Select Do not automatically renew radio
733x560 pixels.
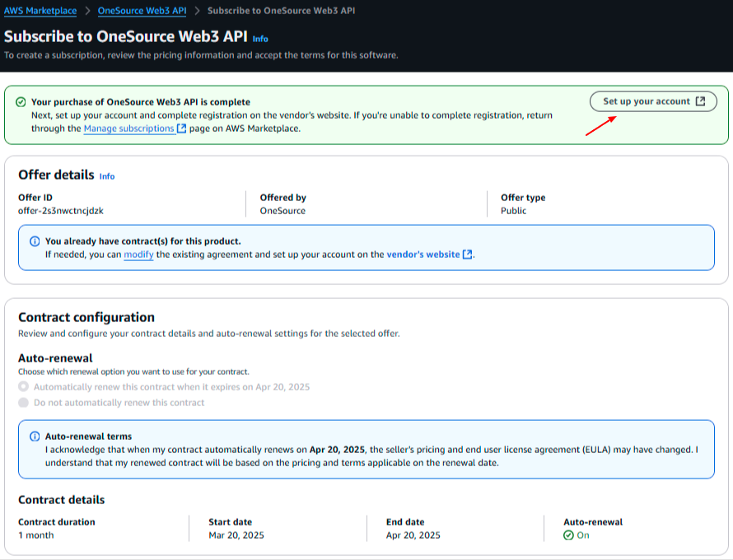tap(23, 403)
